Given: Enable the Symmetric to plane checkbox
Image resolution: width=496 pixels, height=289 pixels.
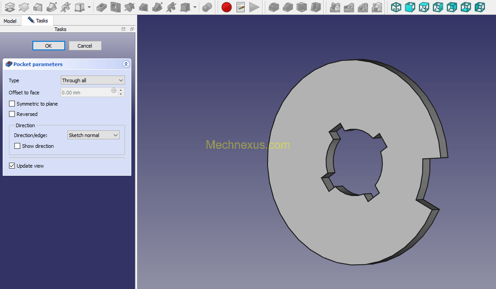Looking at the screenshot, I should (12, 104).
